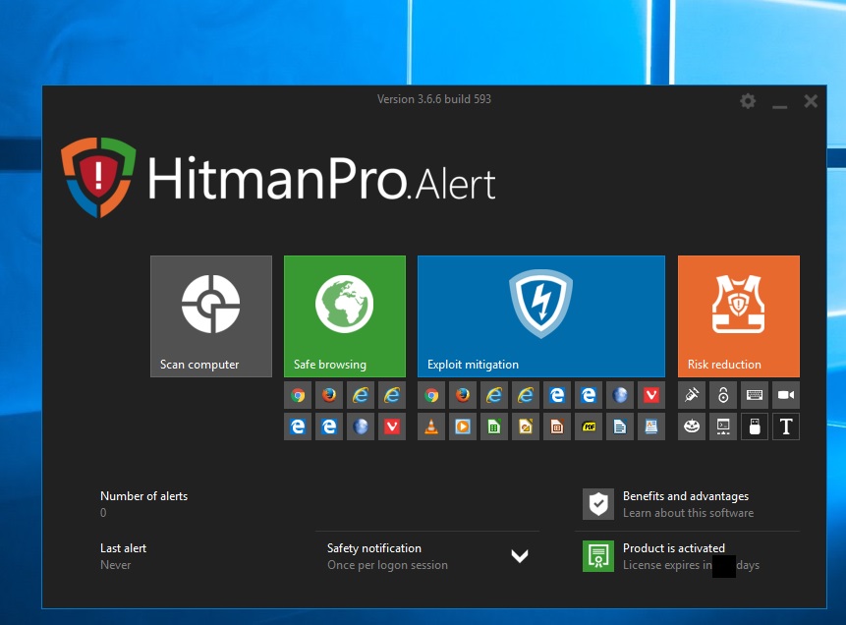The width and height of the screenshot is (846, 625).
Task: Click the green spreadsheet application icon
Action: tap(494, 426)
